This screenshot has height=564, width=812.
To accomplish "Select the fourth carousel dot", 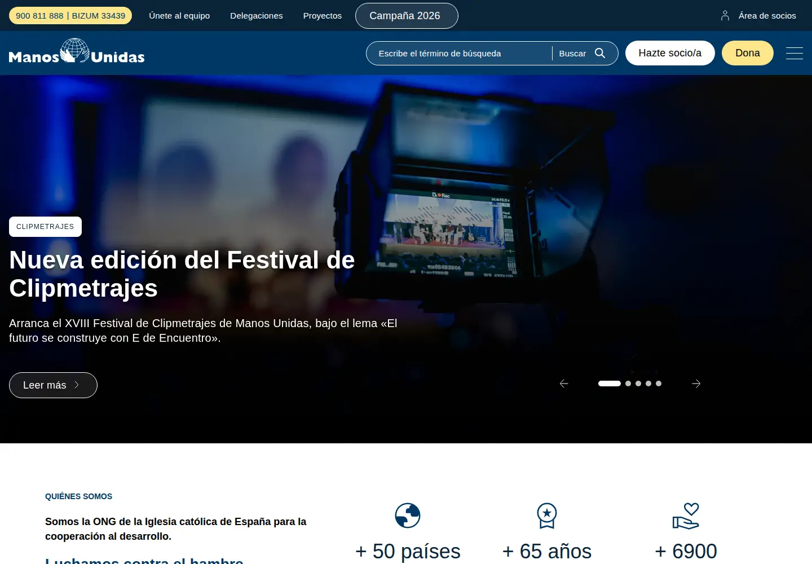I will pyautogui.click(x=648, y=384).
